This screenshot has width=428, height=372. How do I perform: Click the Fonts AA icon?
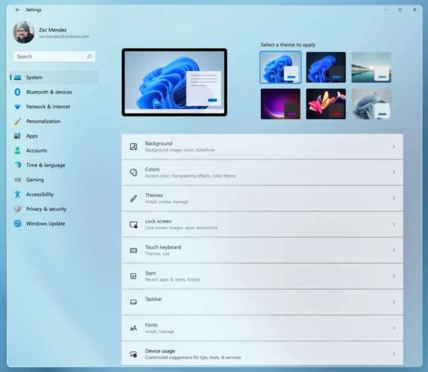click(133, 328)
